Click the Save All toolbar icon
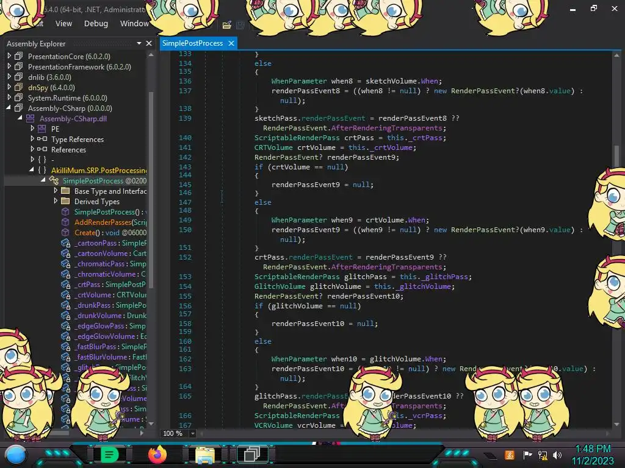 tap(240, 25)
